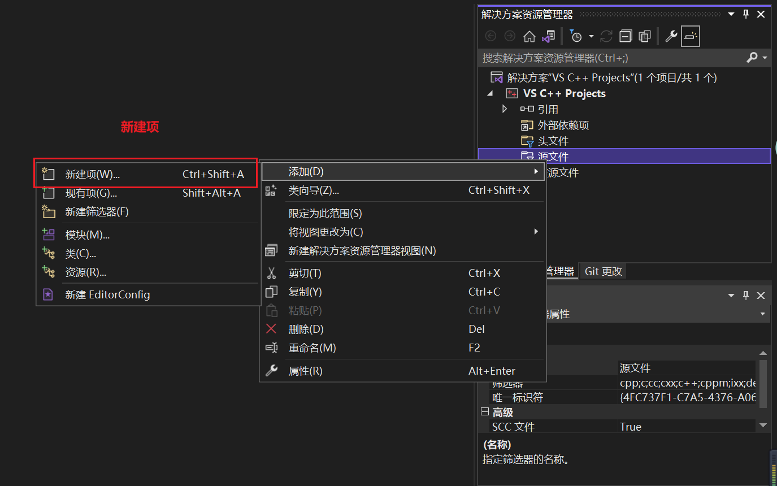The width and height of the screenshot is (777, 486).
Task: Click the pin icon of the Properties panel
Action: click(x=746, y=296)
